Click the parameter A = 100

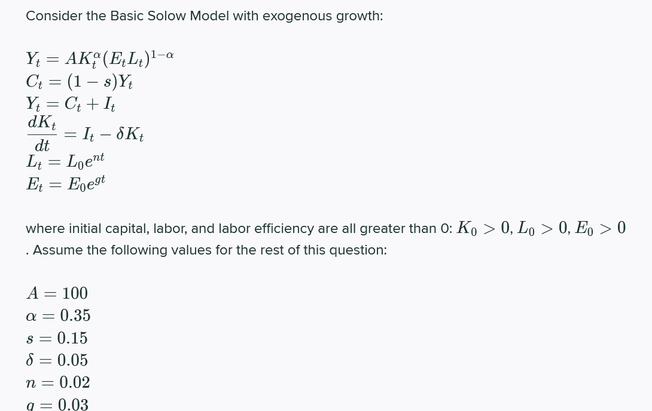(x=57, y=293)
